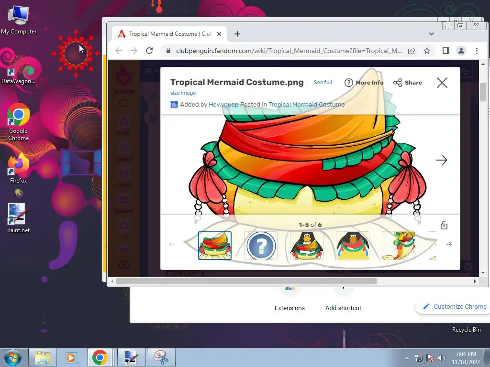Open Snipping Tool in taskbar

click(161, 357)
